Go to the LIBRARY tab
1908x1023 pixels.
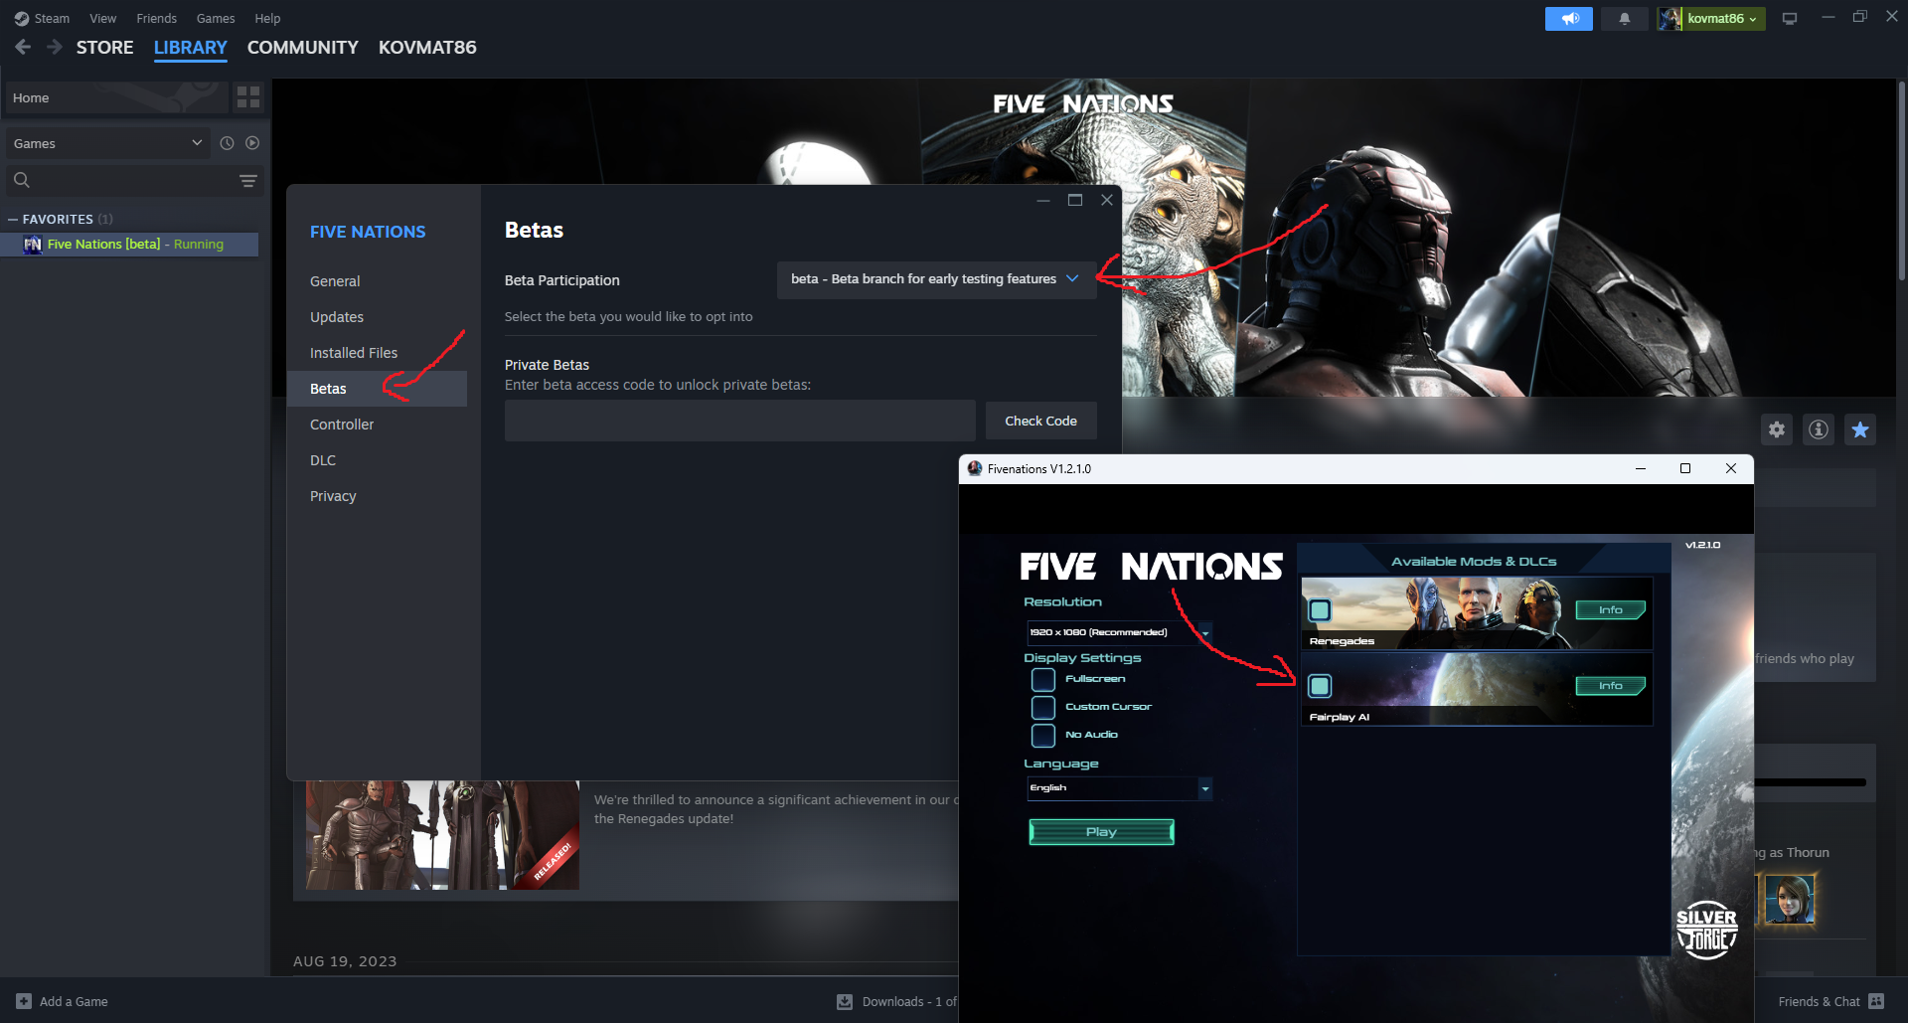190,48
